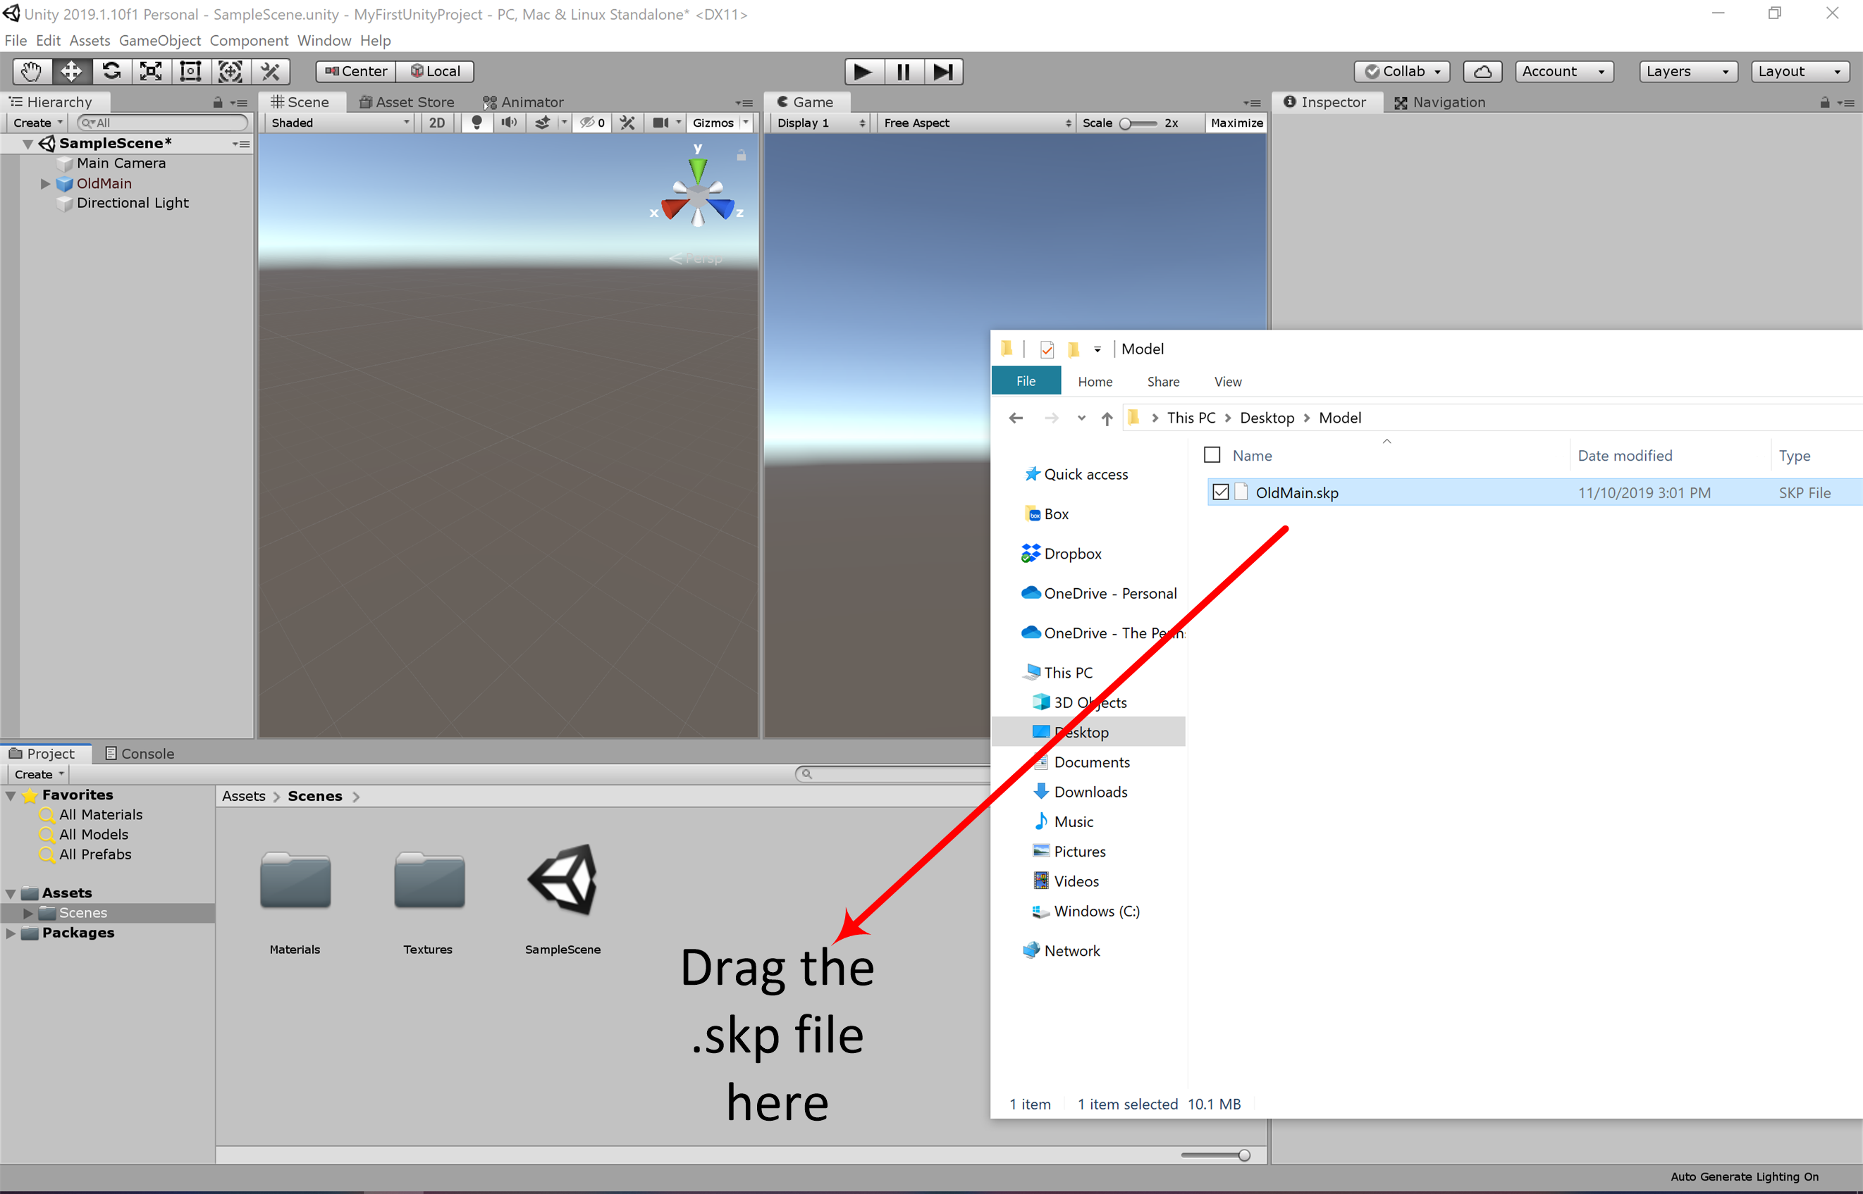
Task: Select the Move tool in Unity toolbar
Action: coord(71,71)
